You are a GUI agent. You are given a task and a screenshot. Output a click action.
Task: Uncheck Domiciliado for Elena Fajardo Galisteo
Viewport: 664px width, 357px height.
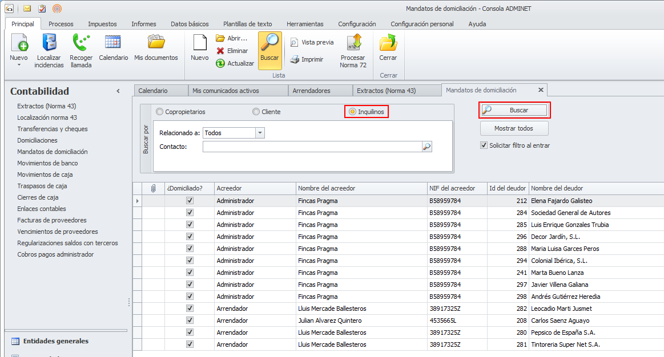tap(190, 201)
